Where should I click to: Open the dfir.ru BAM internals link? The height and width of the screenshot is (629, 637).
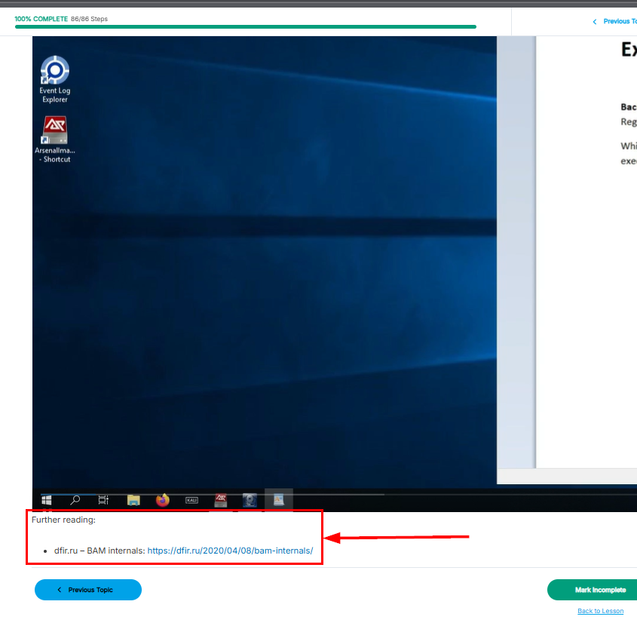click(x=230, y=551)
